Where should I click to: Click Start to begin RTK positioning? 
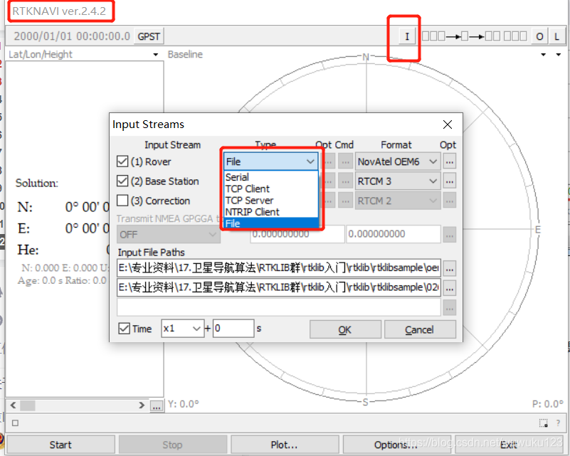(61, 444)
